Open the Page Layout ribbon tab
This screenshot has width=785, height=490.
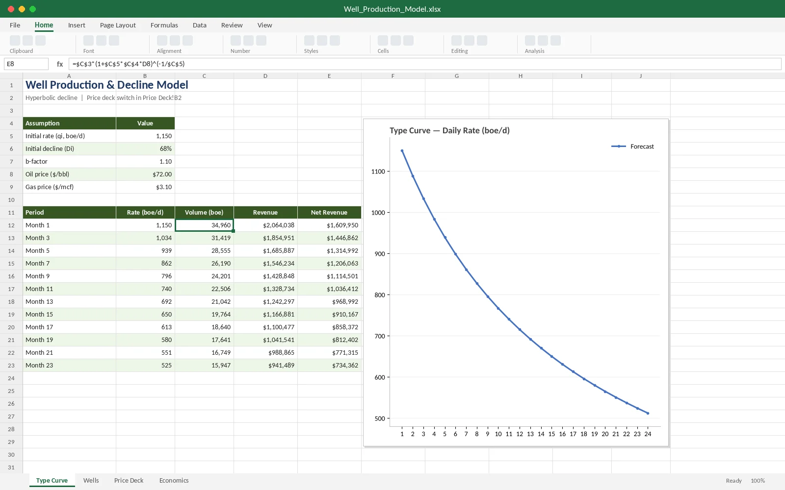(118, 25)
